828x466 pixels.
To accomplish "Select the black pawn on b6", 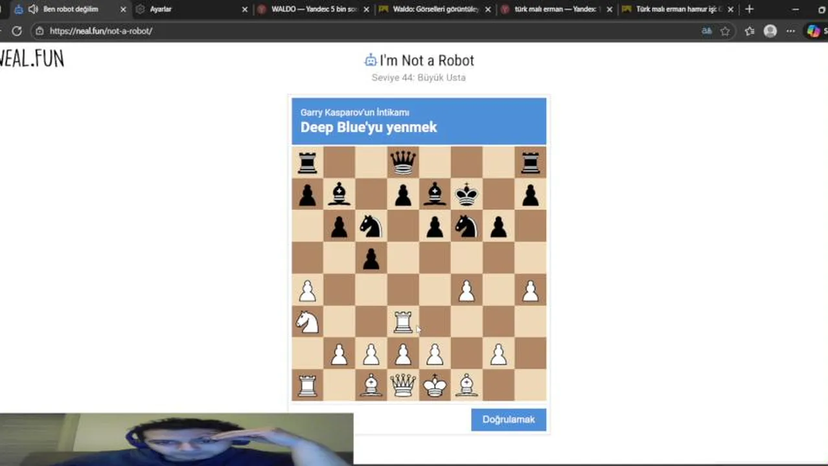I will [x=339, y=226].
